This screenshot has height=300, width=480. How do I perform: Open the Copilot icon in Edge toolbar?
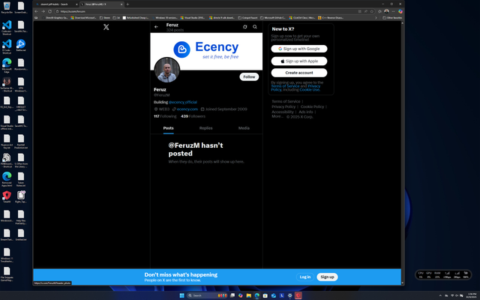click(x=400, y=11)
